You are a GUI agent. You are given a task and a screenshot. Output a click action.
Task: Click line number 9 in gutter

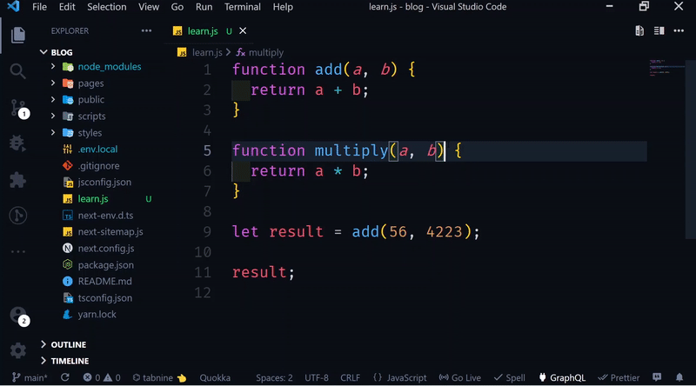click(207, 231)
